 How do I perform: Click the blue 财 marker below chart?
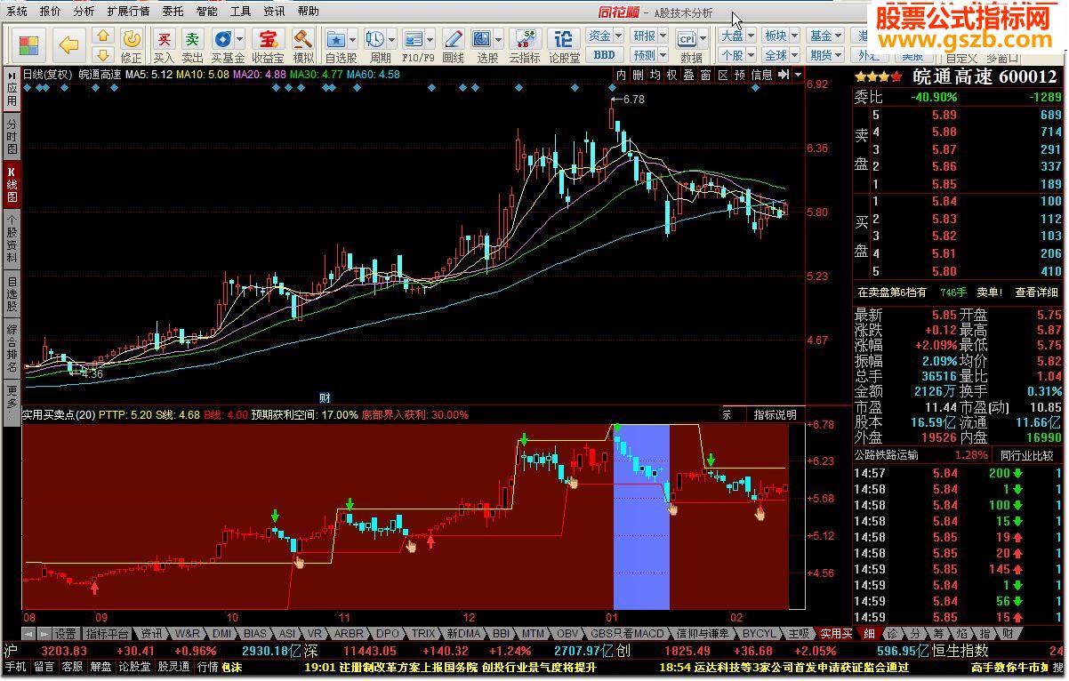coord(326,397)
